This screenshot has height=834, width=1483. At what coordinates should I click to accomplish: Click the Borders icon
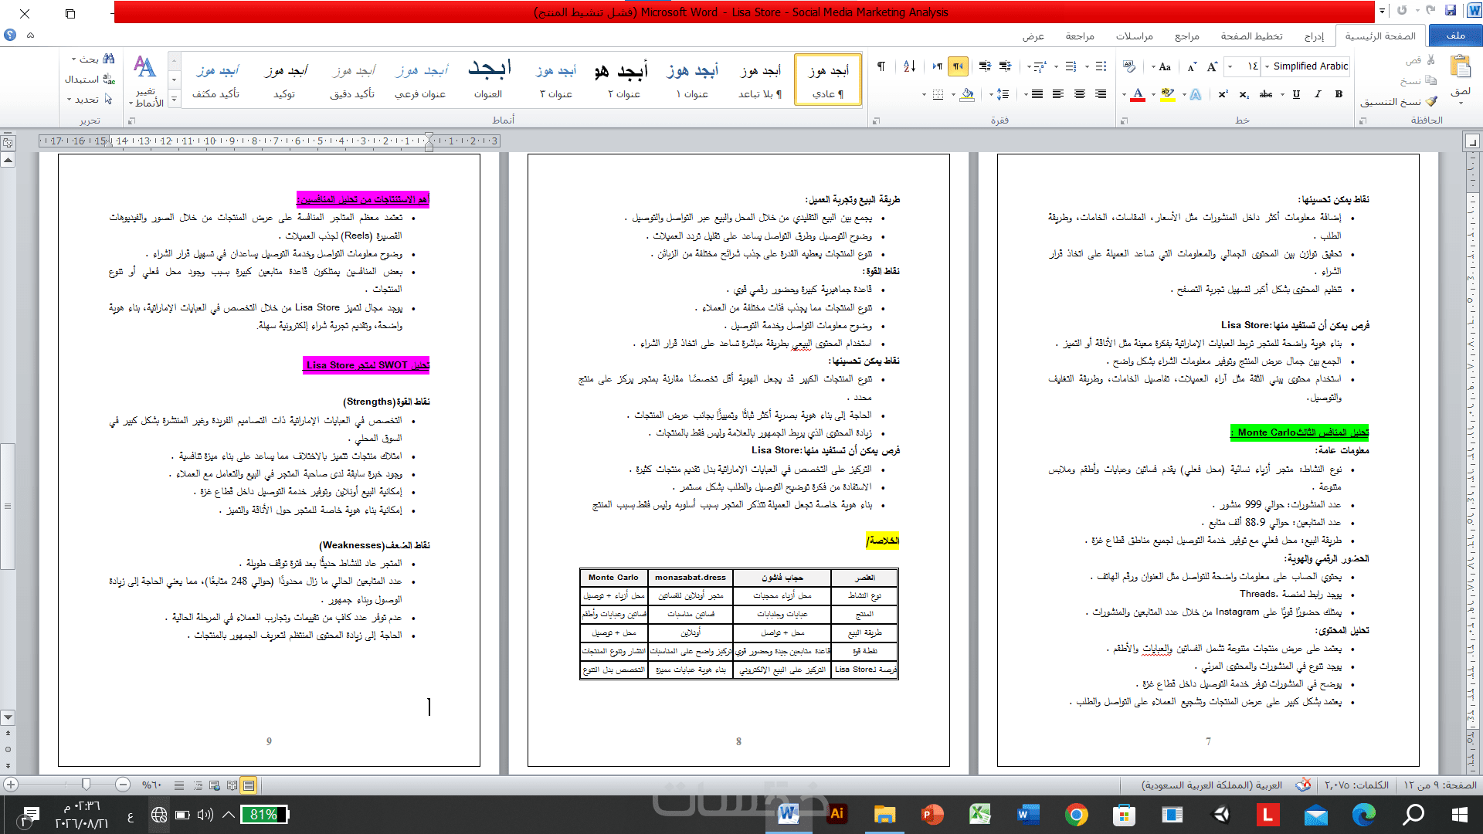(x=938, y=94)
